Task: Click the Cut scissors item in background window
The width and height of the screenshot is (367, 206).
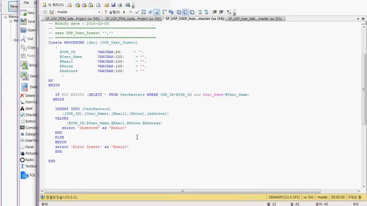Action: pyautogui.click(x=27, y=39)
